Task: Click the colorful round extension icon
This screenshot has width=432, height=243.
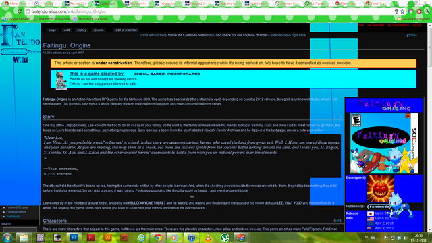Action: coord(411,11)
